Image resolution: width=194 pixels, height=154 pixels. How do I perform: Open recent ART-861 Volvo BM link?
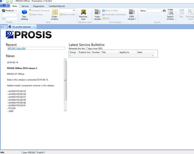point(17,48)
